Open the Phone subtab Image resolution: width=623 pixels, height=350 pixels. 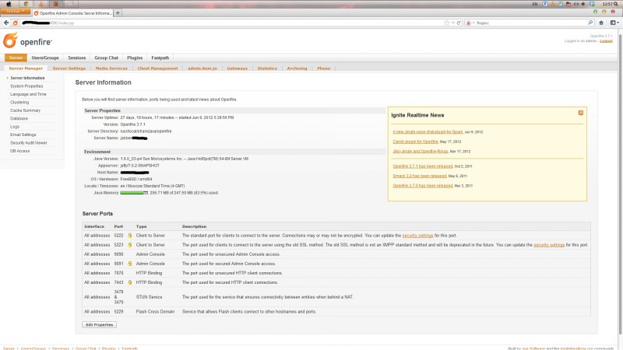324,68
